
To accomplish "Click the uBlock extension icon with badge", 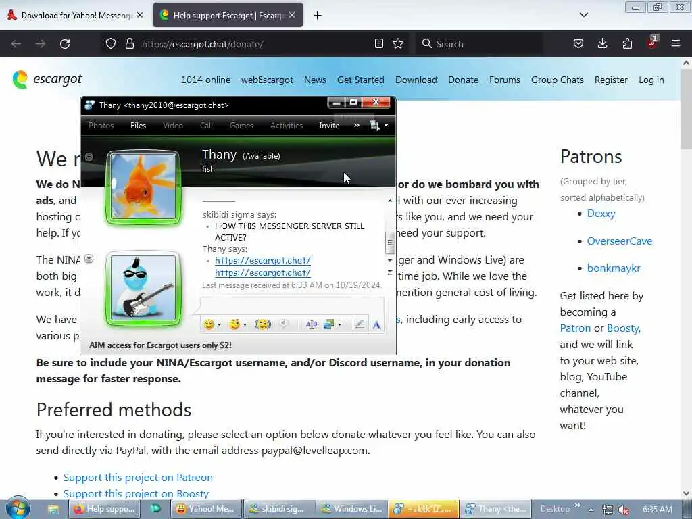I will pyautogui.click(x=652, y=43).
